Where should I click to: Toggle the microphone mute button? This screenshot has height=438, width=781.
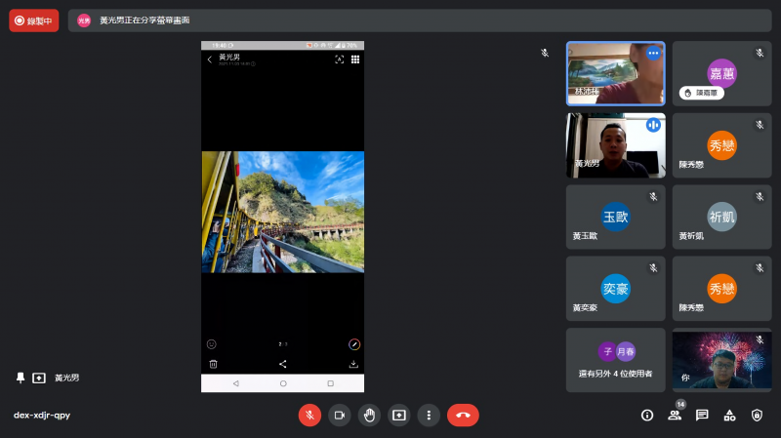(x=309, y=415)
